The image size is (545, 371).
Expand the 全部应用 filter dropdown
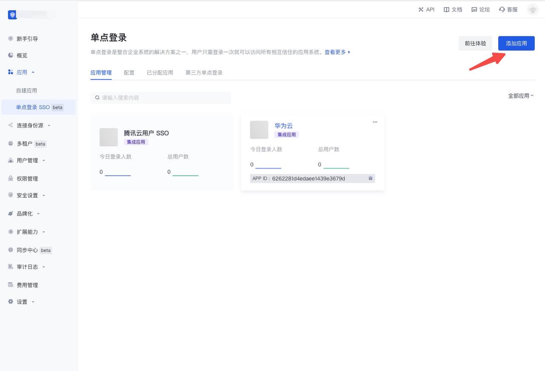[521, 96]
